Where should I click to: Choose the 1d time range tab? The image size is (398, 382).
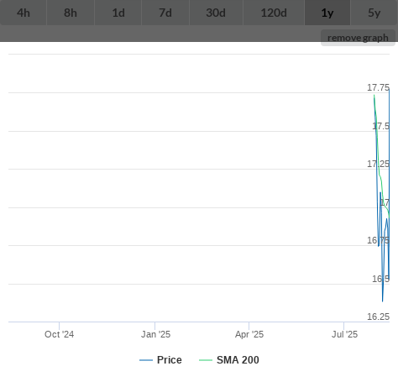point(118,13)
